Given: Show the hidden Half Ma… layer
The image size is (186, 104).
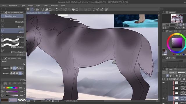Looking at the screenshot, I should point(163,93).
